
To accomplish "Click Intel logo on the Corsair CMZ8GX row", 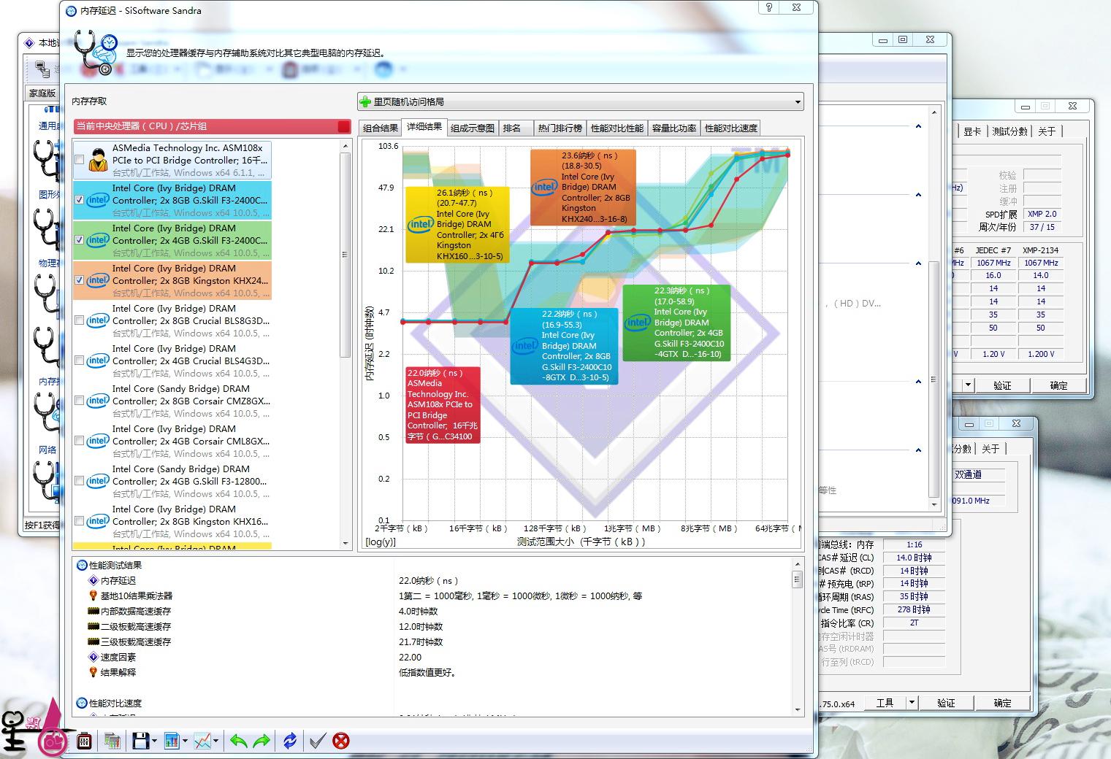I will pyautogui.click(x=98, y=401).
